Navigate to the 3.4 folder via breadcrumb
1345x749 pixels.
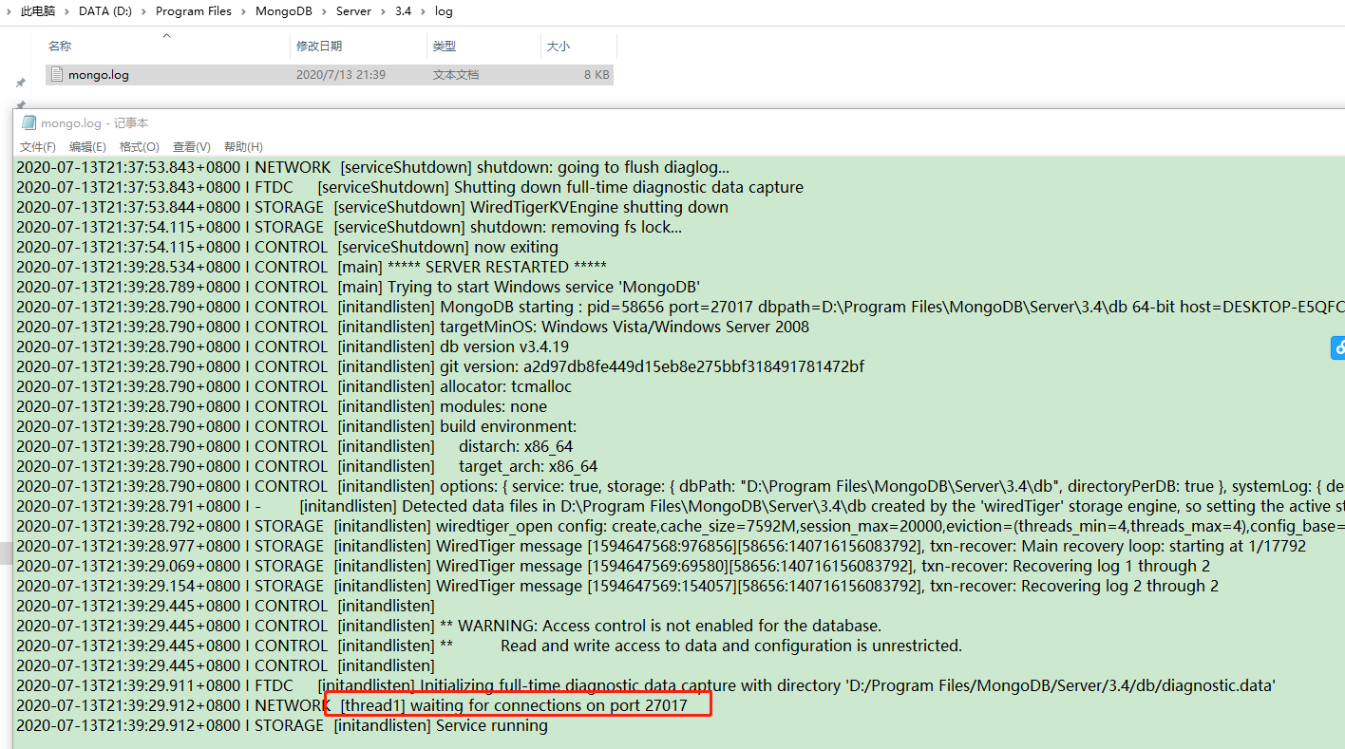coord(403,10)
